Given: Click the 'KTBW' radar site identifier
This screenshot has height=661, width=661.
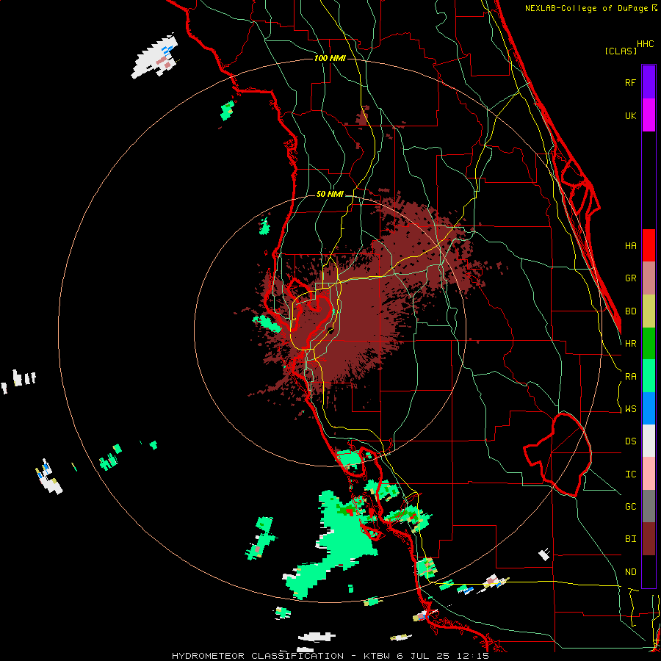Looking at the screenshot, I should (x=376, y=656).
